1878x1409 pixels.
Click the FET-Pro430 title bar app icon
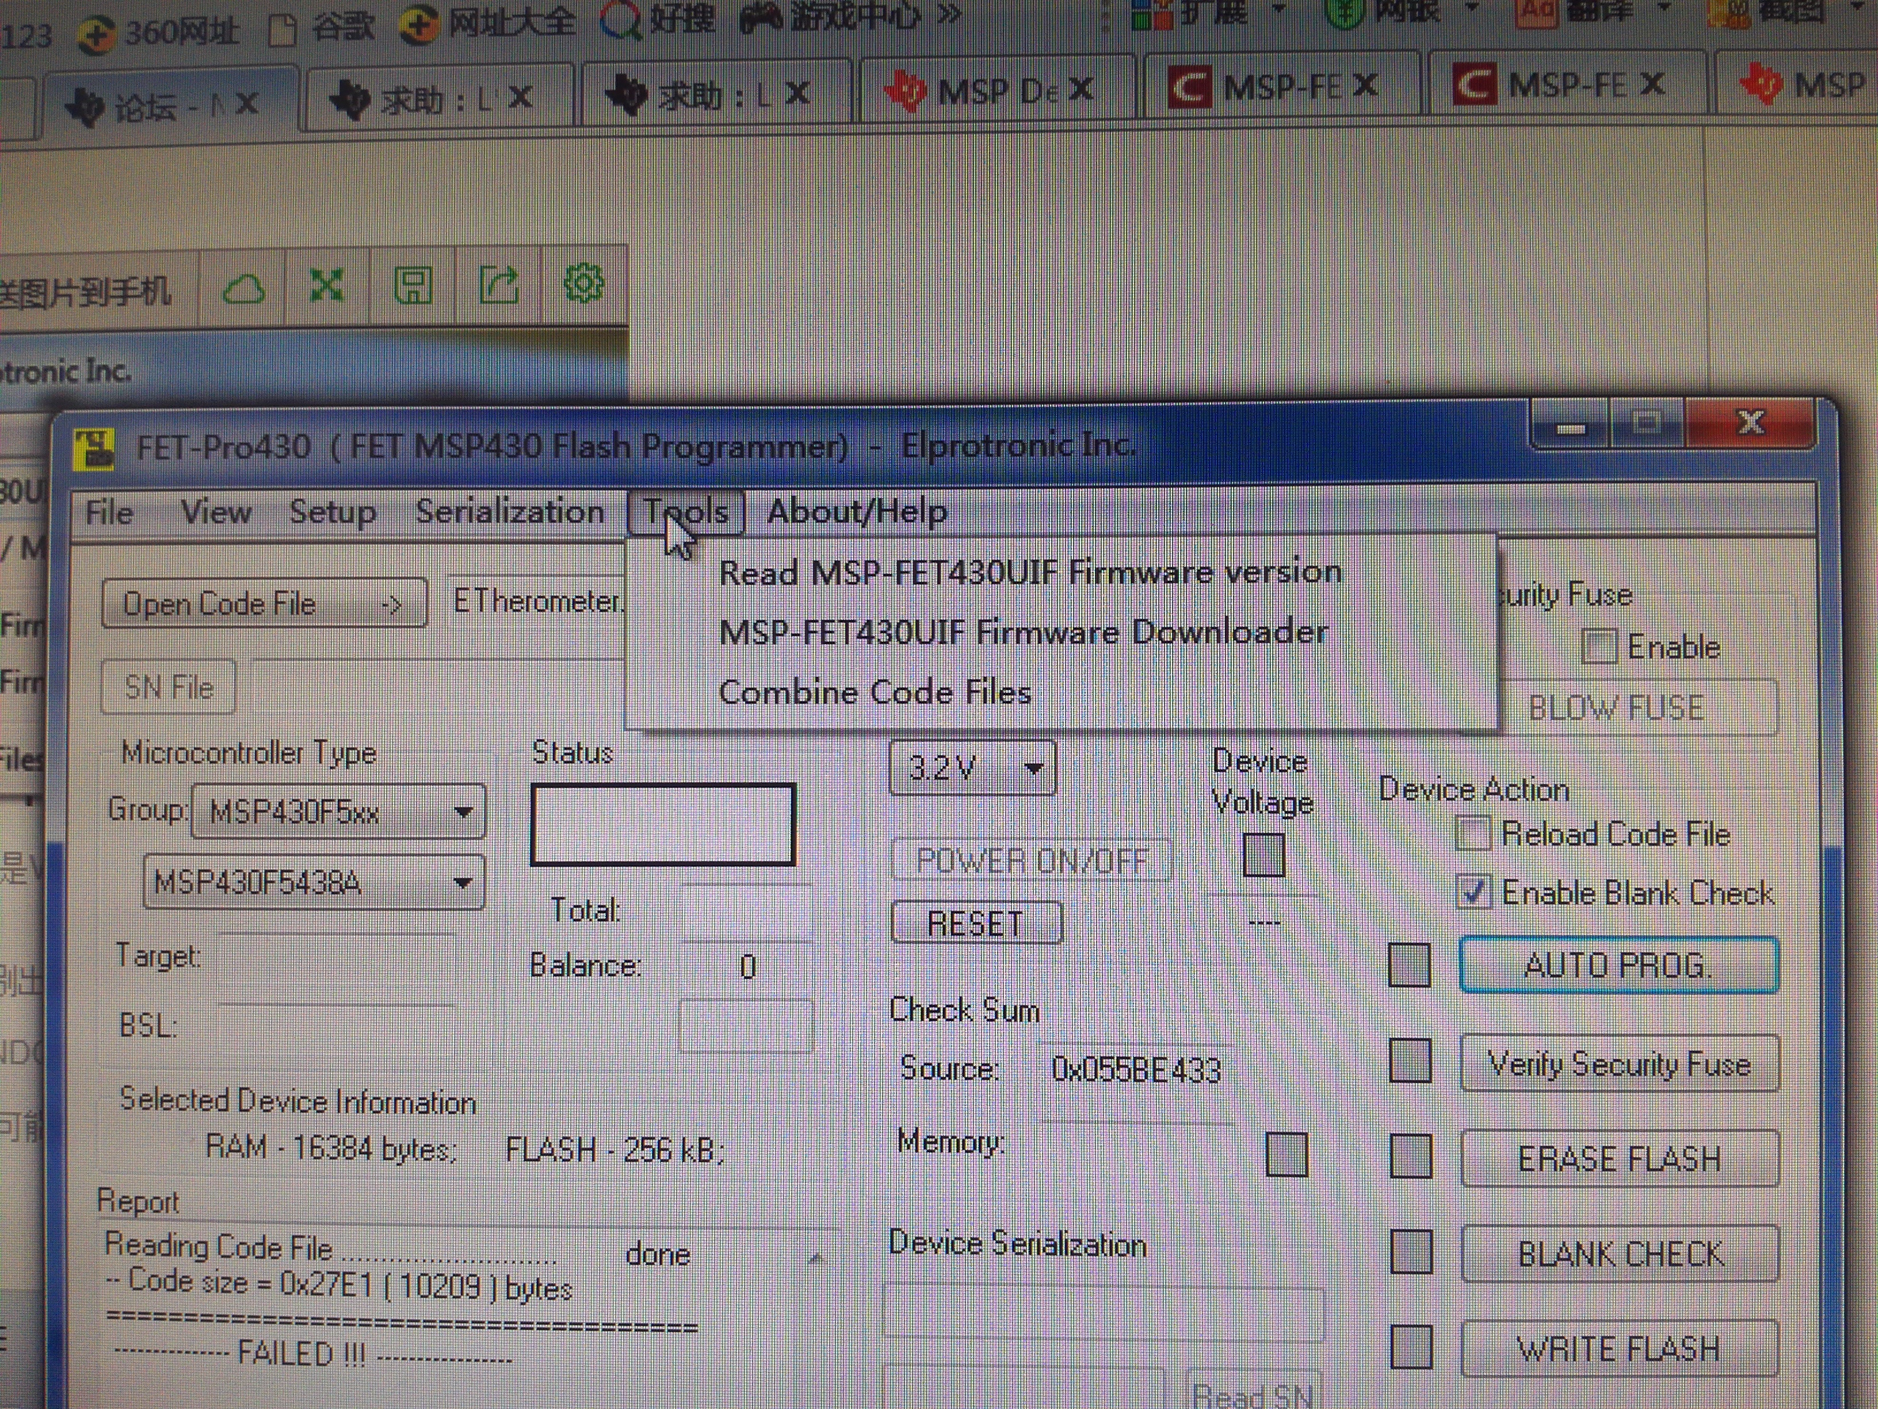[x=94, y=448]
